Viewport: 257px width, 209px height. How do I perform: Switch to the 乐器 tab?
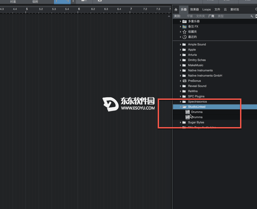(183, 9)
